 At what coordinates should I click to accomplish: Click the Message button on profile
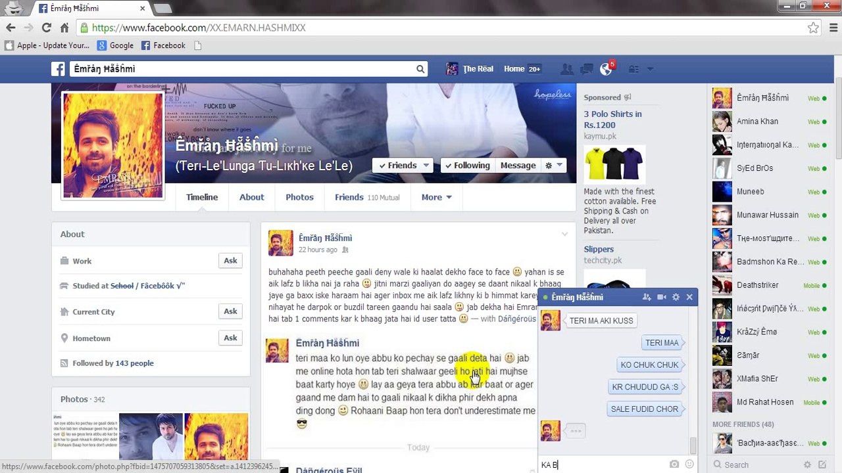pyautogui.click(x=518, y=166)
